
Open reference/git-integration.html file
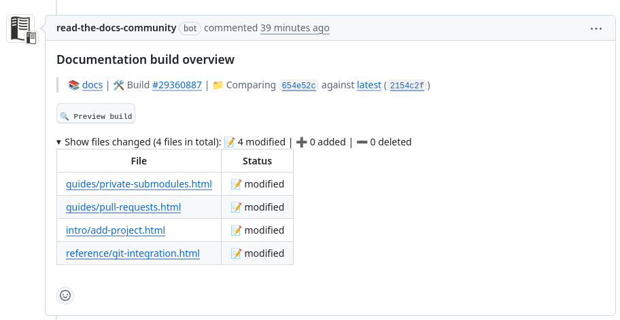point(133,253)
